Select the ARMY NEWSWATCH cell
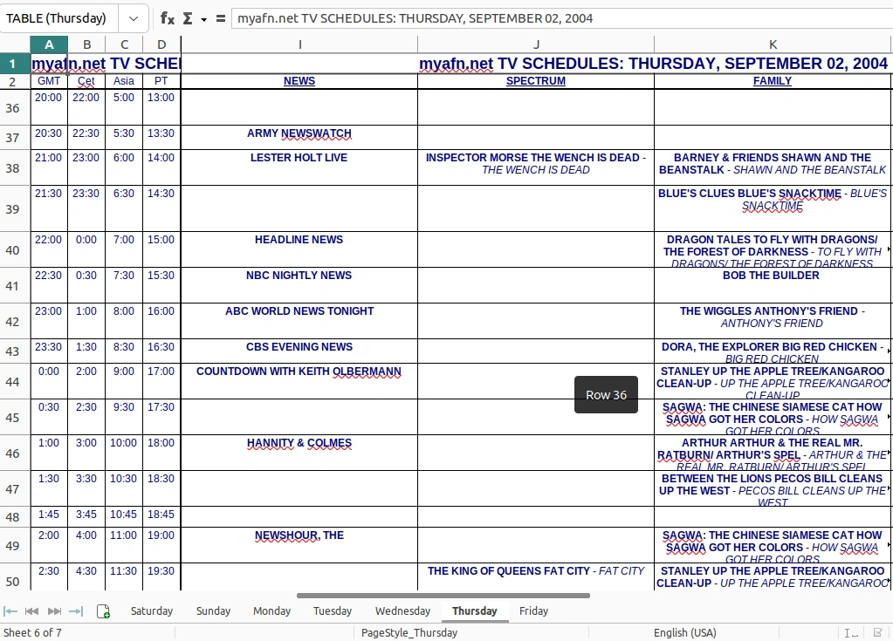 pos(299,138)
